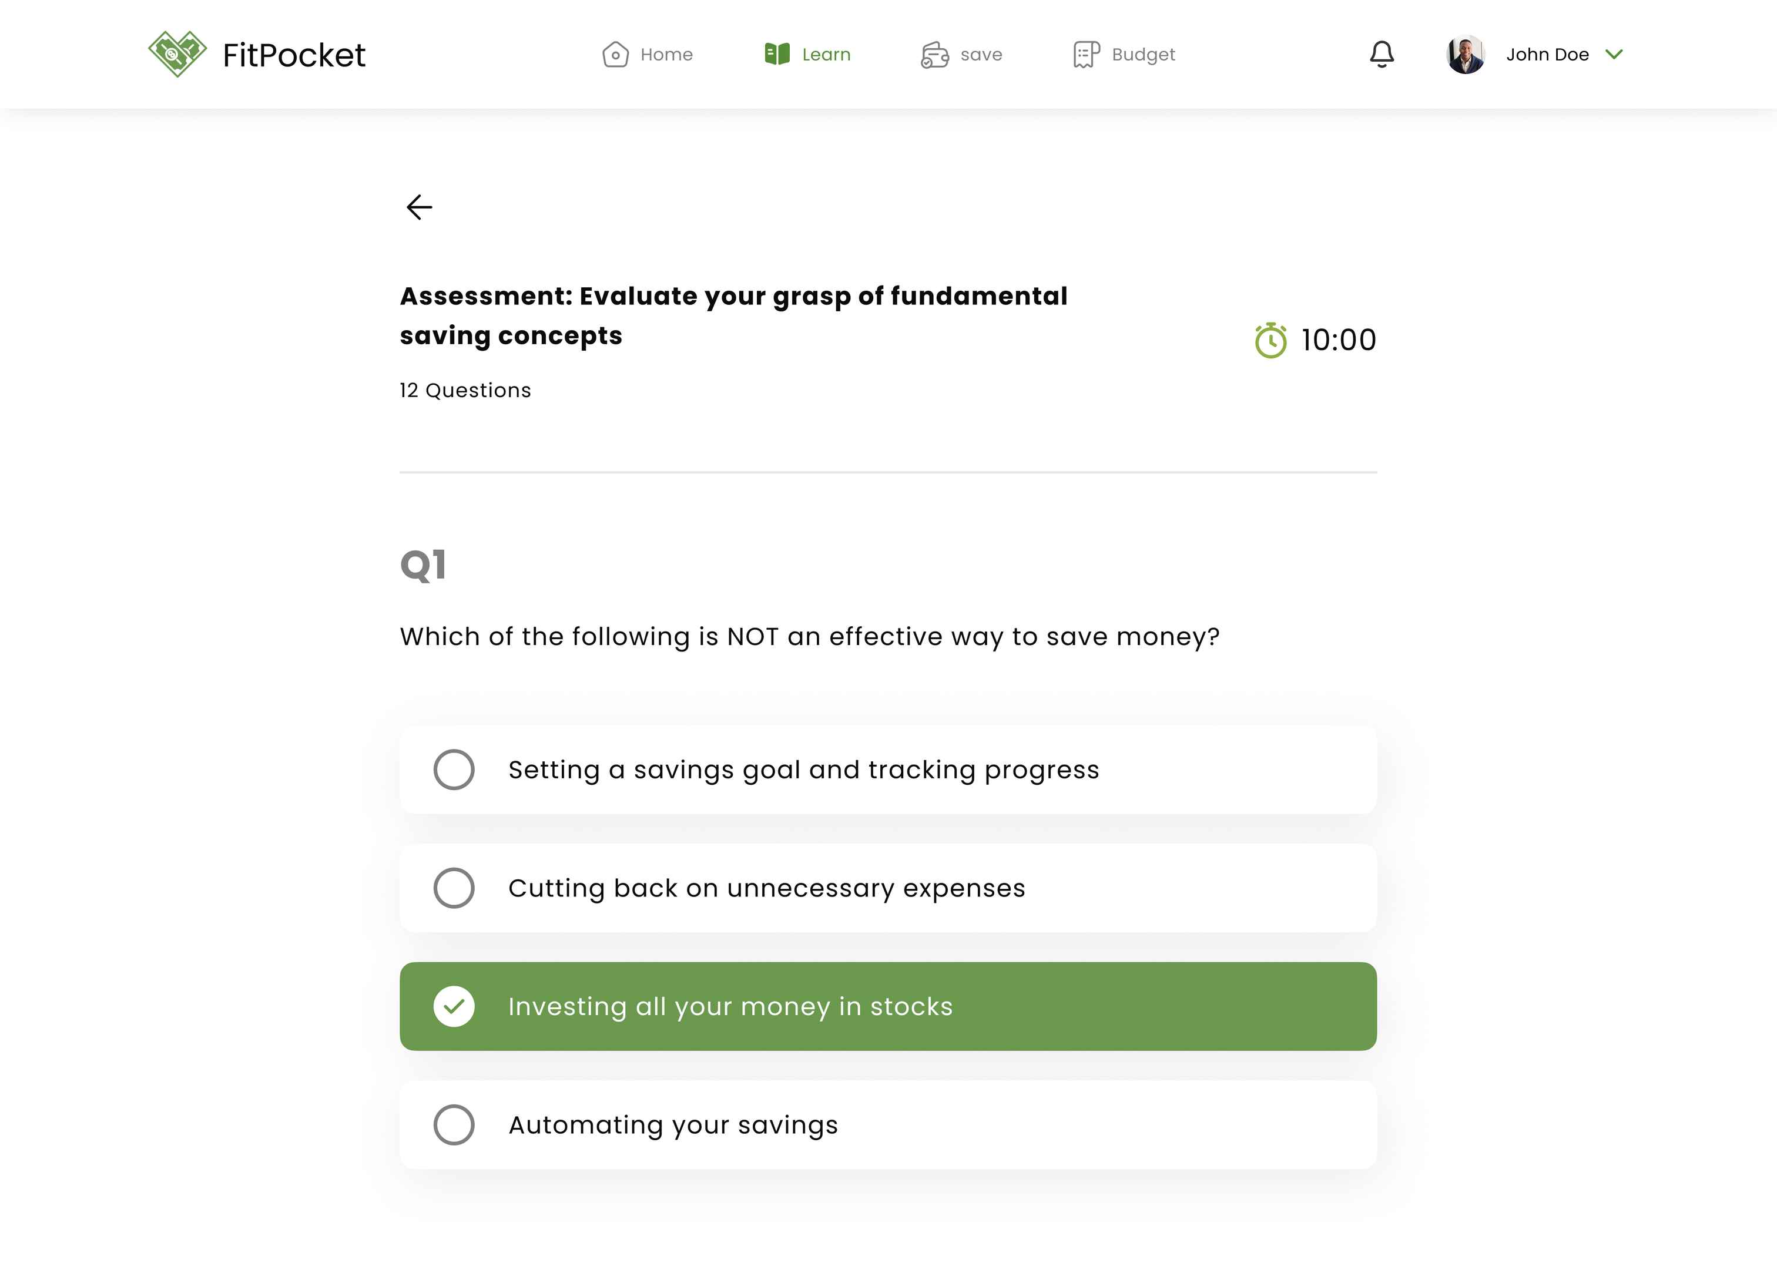Open the notifications bell
The width and height of the screenshot is (1777, 1263).
[x=1382, y=55]
